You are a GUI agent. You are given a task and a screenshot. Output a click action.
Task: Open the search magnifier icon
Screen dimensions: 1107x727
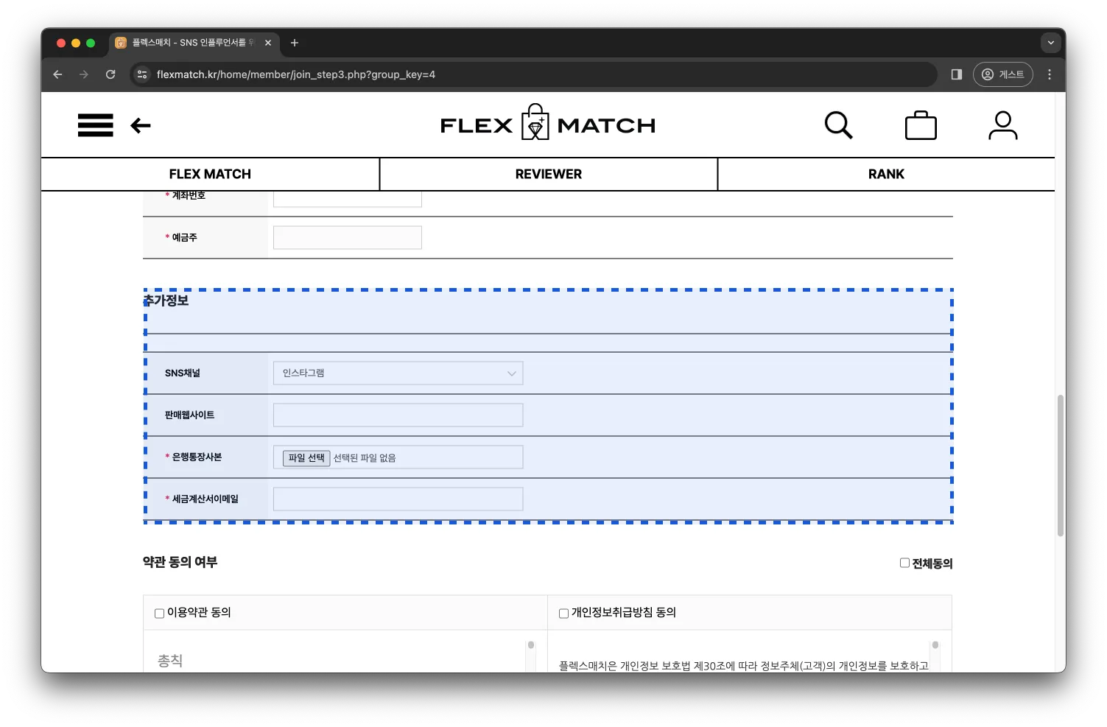[x=838, y=125]
